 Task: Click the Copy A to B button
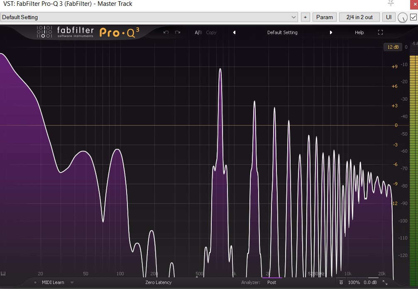pos(211,32)
